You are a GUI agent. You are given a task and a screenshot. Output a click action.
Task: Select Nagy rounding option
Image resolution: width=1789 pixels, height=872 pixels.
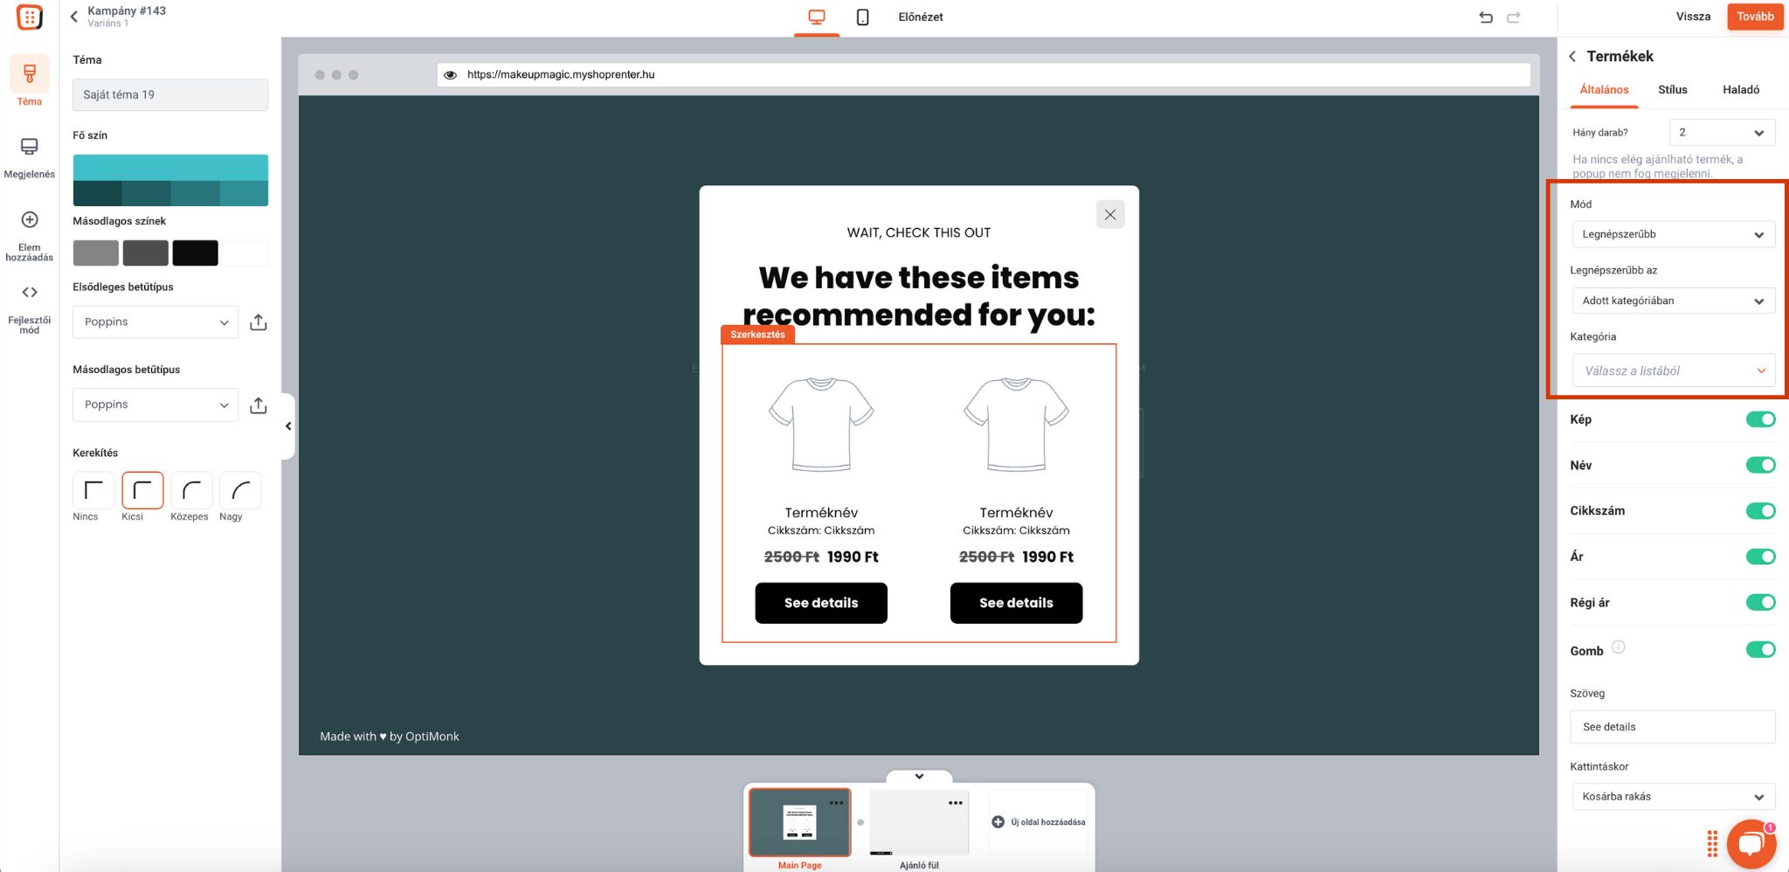[x=241, y=490]
